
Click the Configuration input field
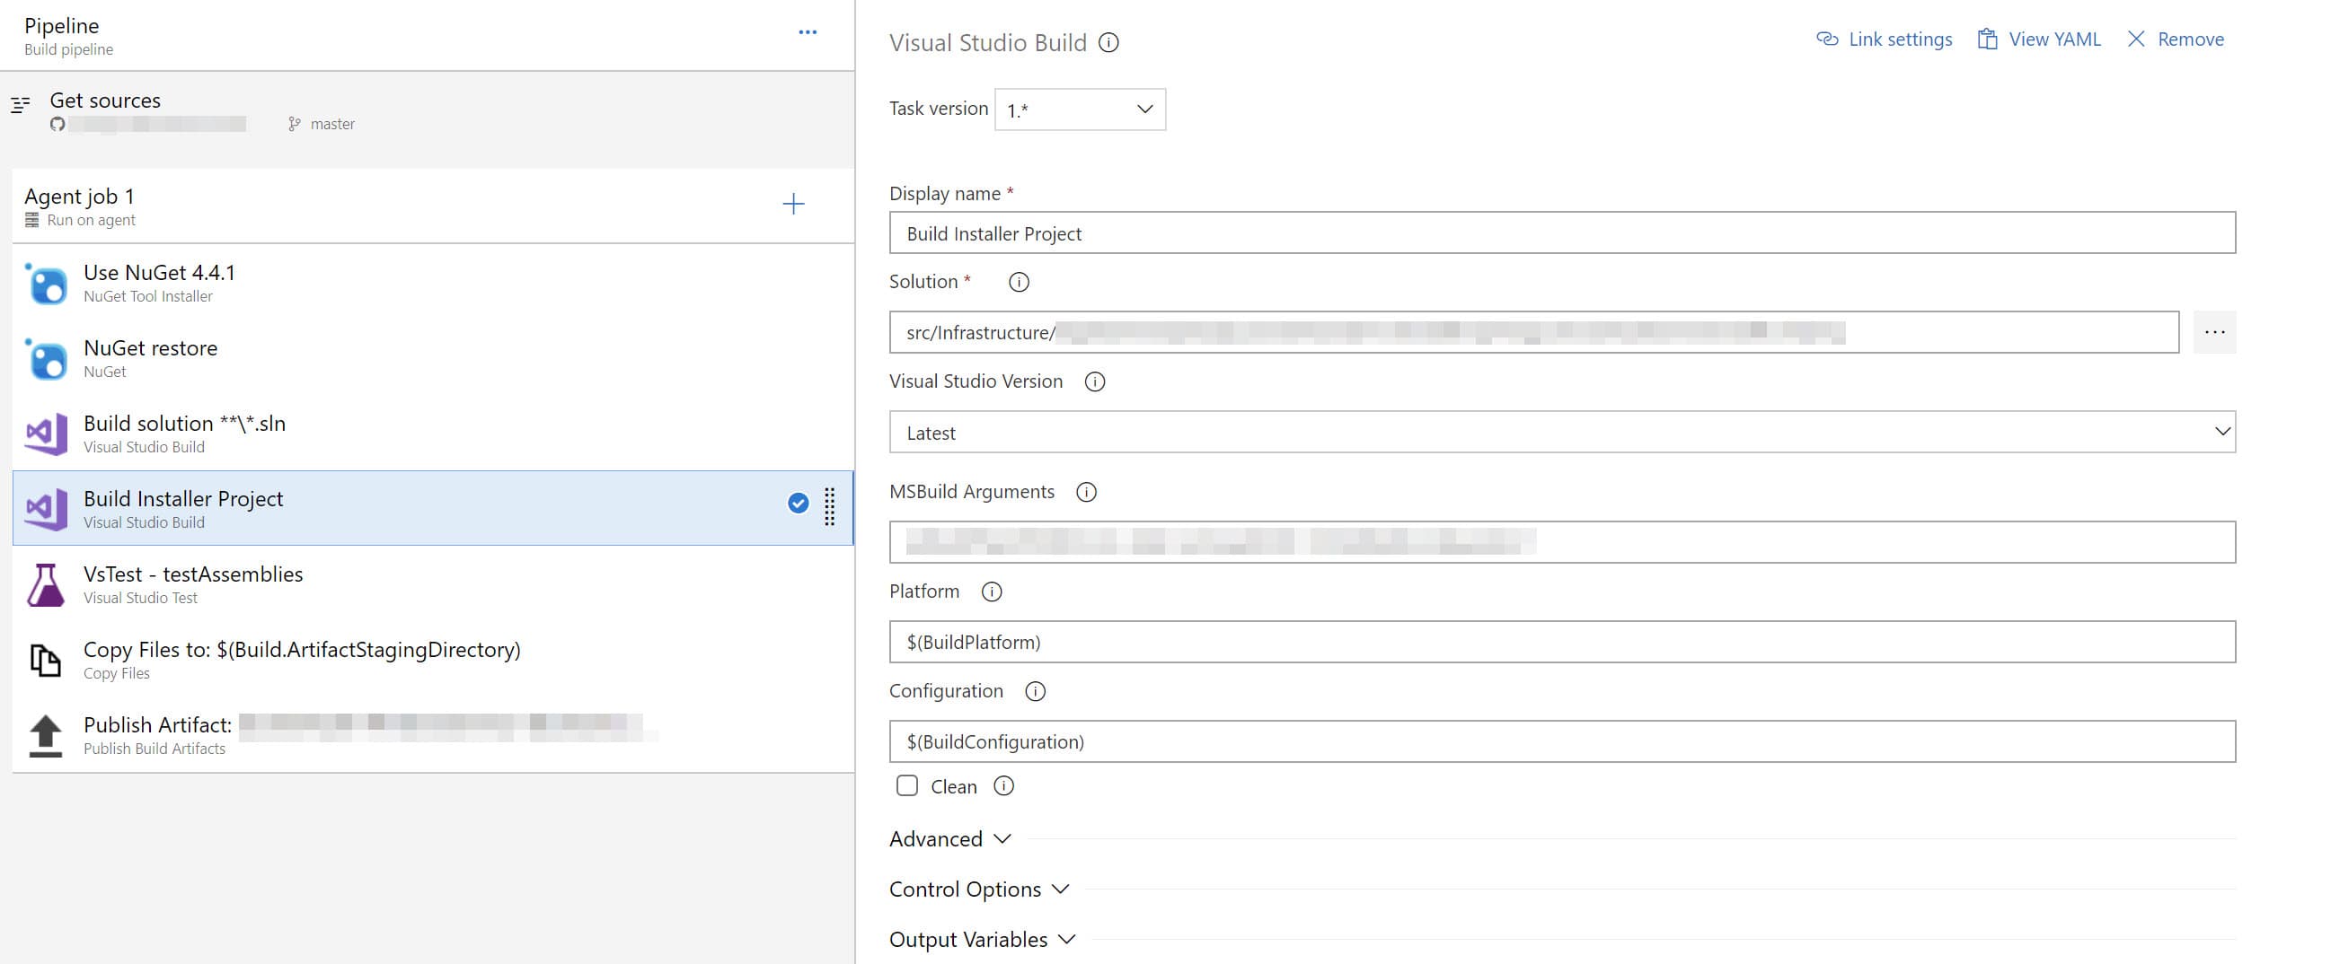[x=1562, y=741]
